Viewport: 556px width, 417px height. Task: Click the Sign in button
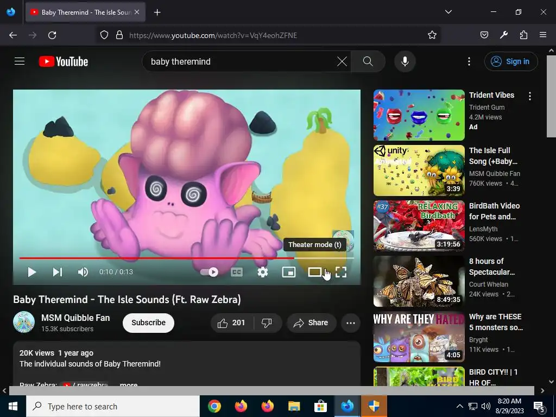[511, 61]
